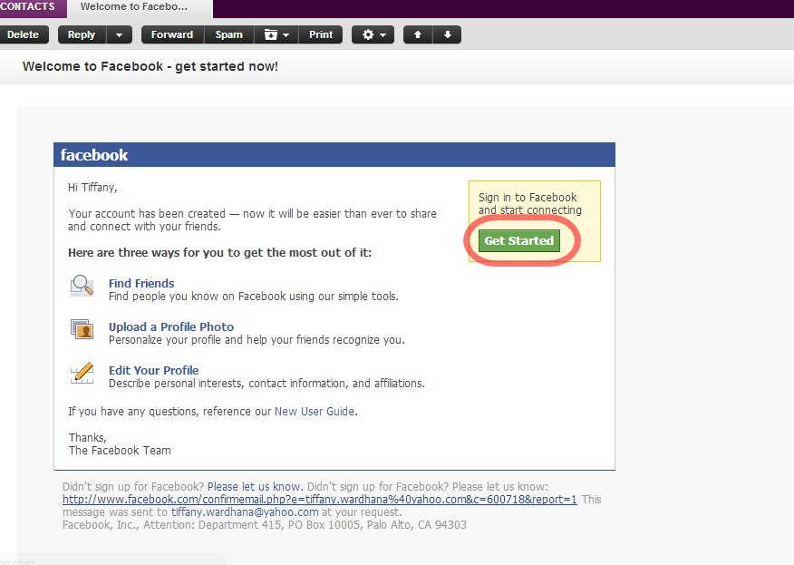
Task: Open the New User Guide link
Action: [x=315, y=412]
